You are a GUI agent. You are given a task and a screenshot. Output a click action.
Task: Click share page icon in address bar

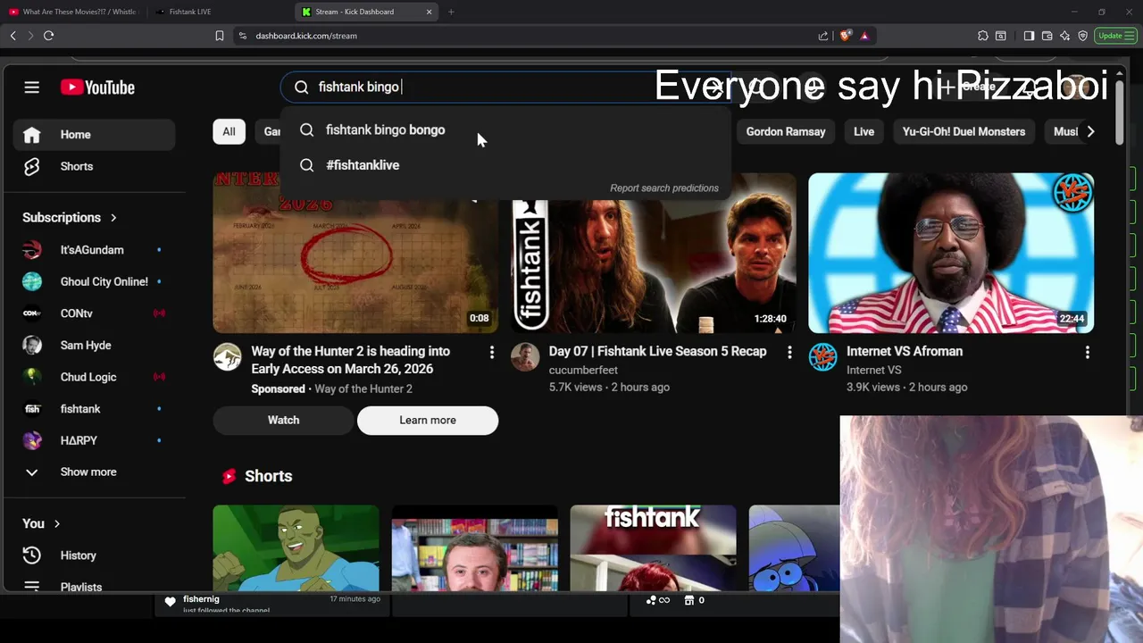pos(823,36)
